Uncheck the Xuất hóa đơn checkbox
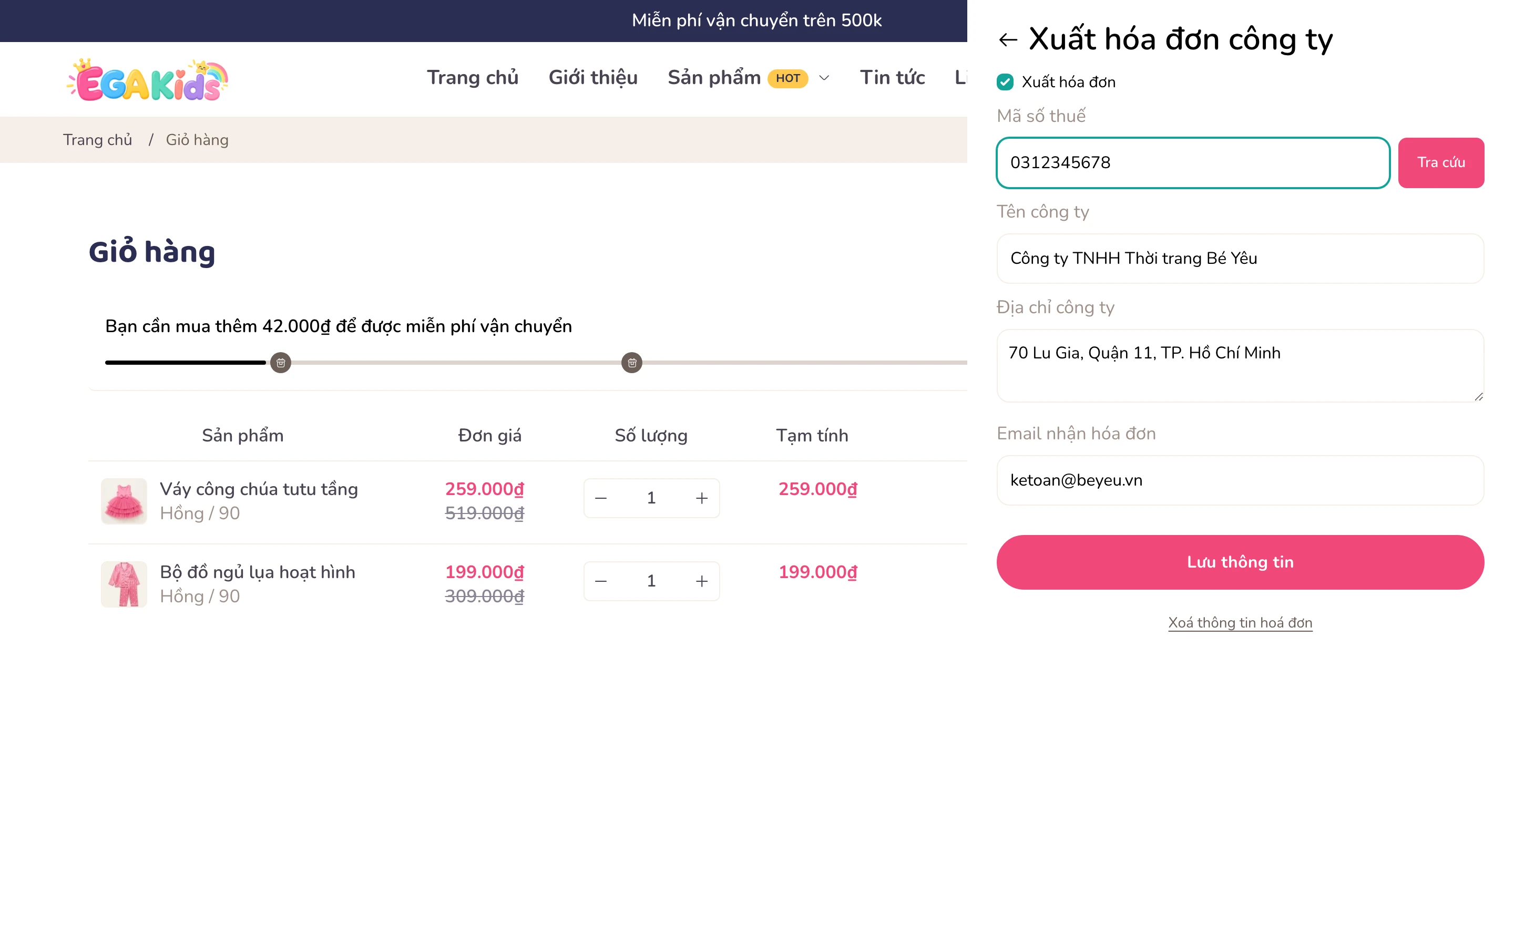 (1005, 82)
